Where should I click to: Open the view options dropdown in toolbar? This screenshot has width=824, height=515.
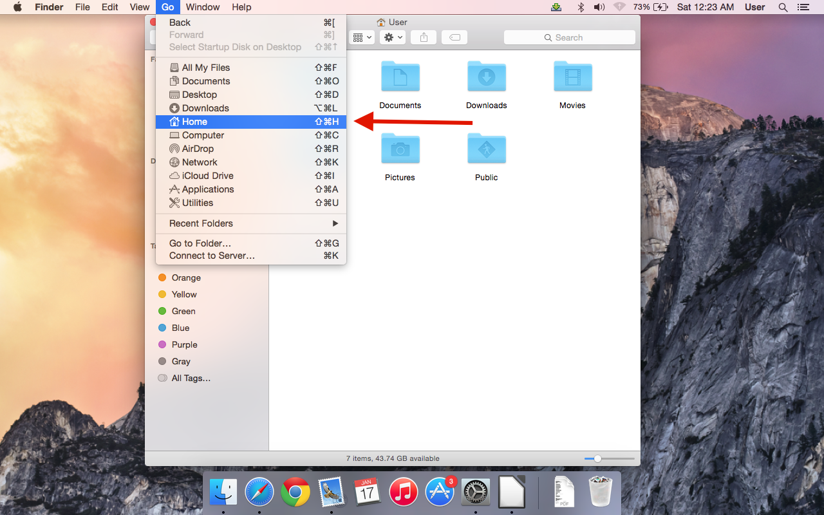361,37
